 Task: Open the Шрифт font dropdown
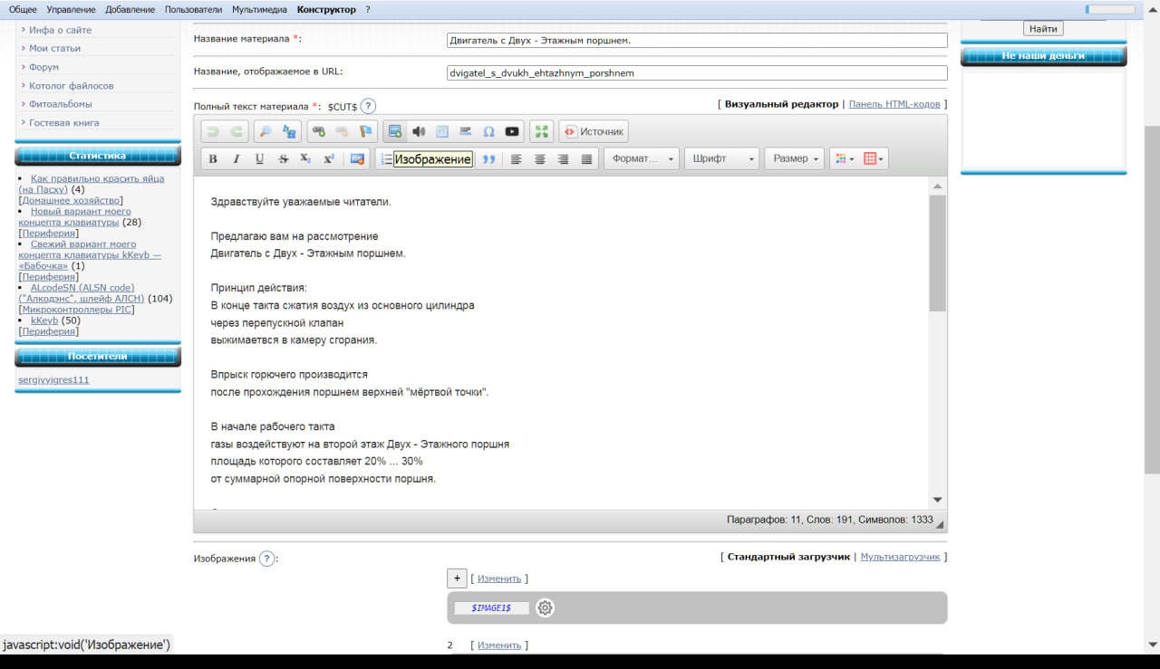[x=721, y=159]
